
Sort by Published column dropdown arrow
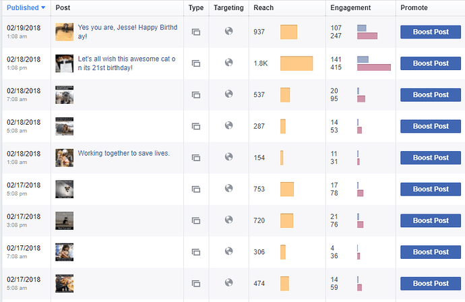43,7
